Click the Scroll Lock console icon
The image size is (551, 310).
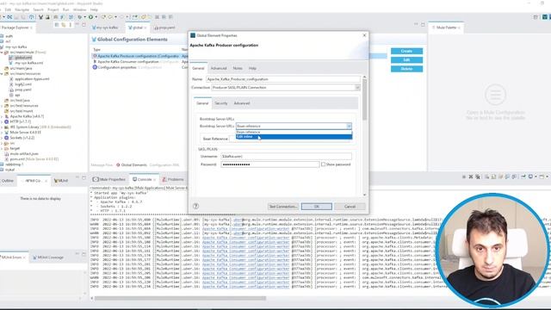click(x=493, y=177)
